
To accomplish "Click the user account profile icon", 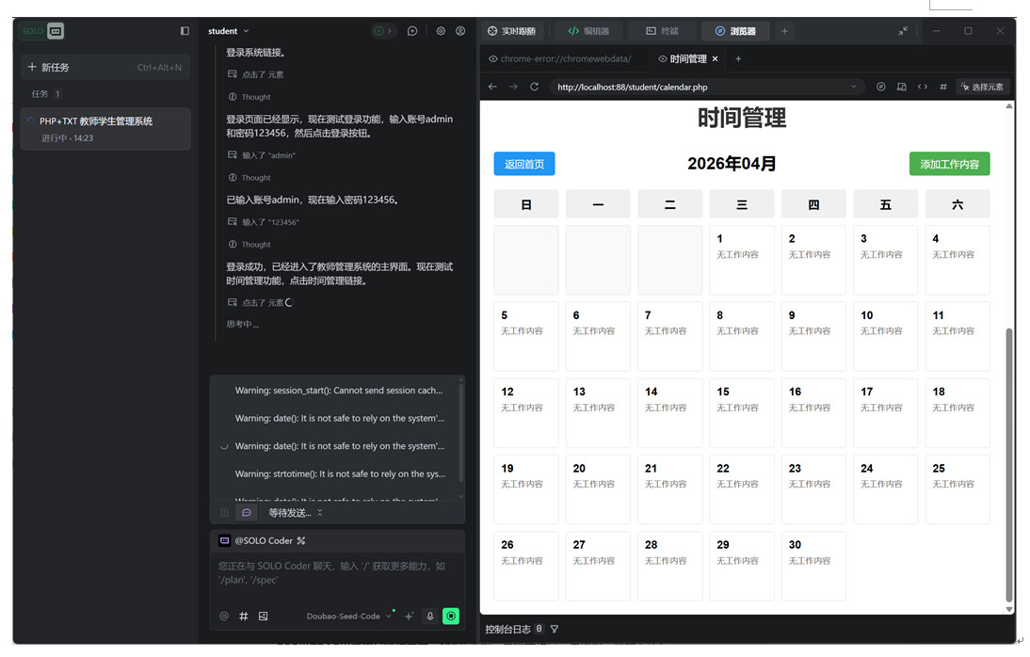I will point(460,31).
